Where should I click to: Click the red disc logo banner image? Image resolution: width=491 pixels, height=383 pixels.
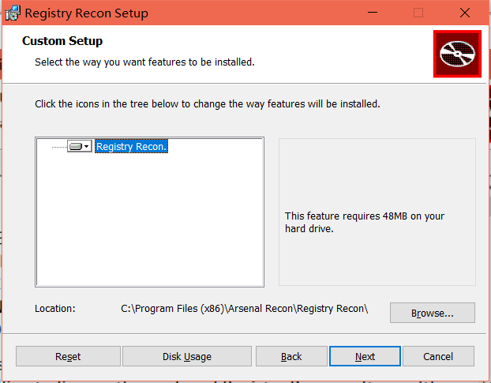click(457, 54)
